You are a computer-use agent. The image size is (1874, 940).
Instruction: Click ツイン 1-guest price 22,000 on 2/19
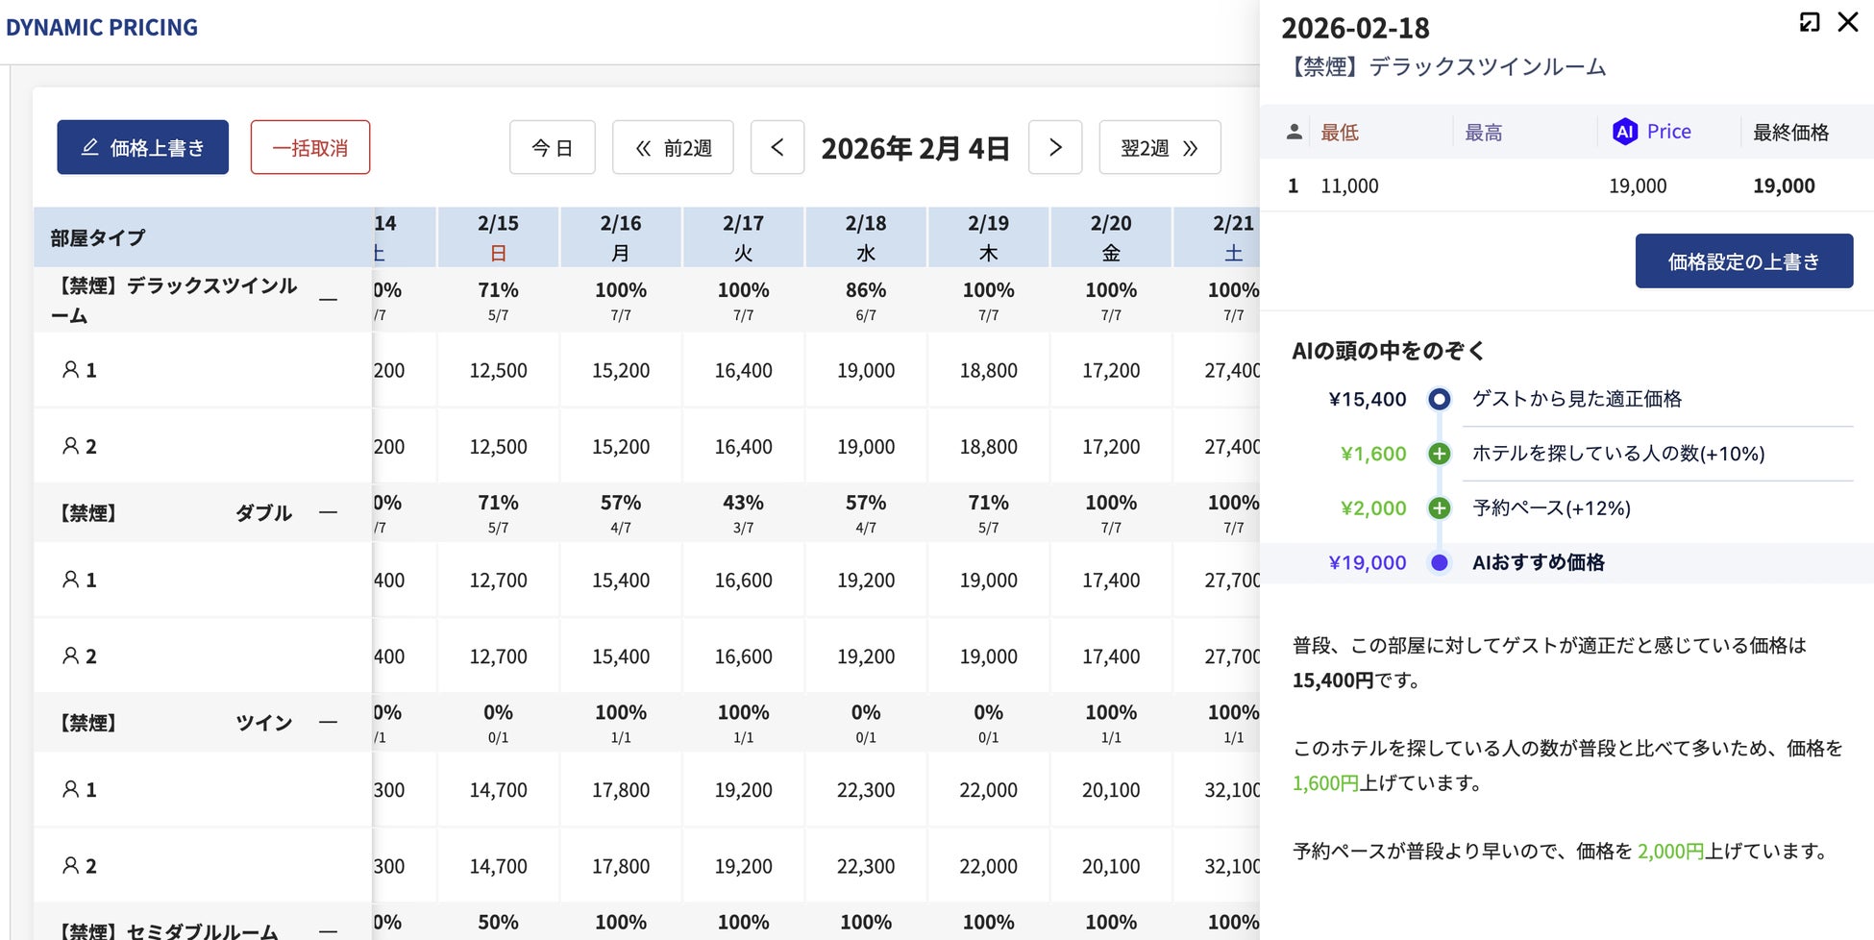point(988,790)
